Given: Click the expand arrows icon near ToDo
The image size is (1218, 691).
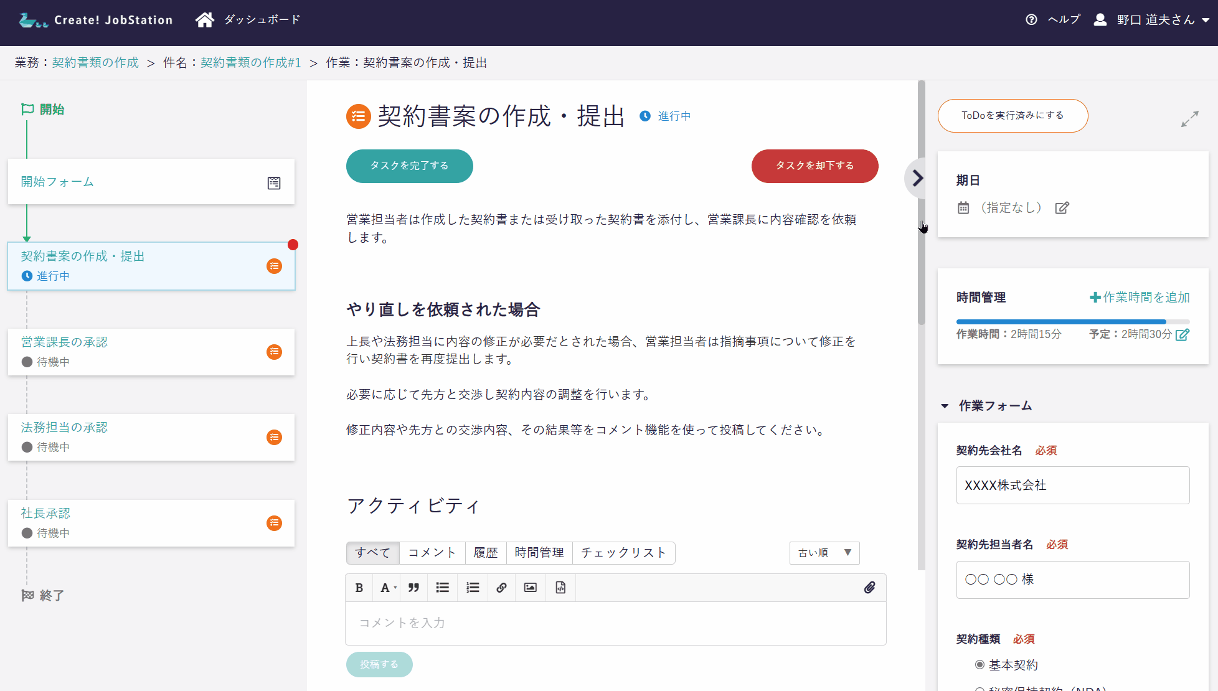Looking at the screenshot, I should pyautogui.click(x=1189, y=118).
